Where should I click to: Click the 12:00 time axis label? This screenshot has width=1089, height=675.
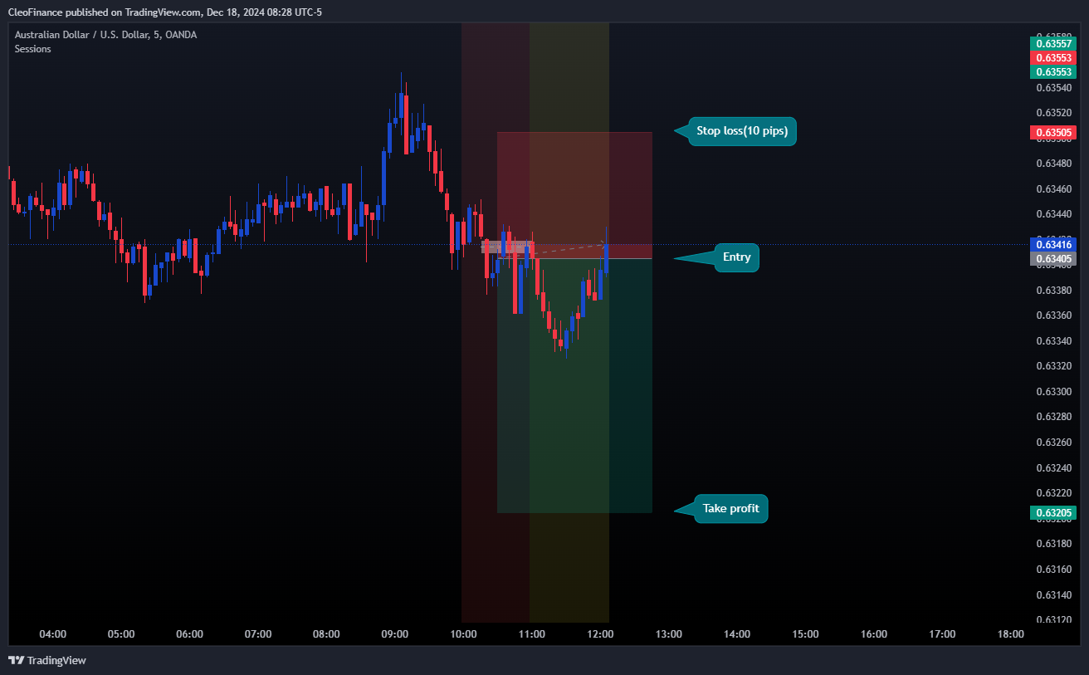(600, 634)
